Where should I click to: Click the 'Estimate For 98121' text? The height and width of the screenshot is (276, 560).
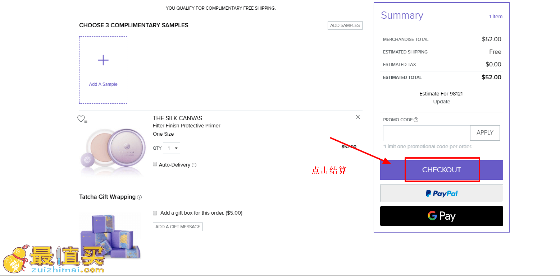coord(441,94)
